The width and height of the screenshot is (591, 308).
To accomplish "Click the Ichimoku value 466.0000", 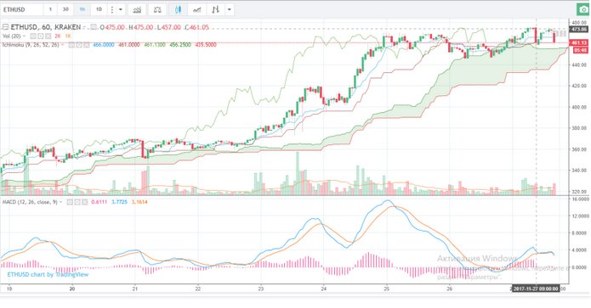I will coord(103,45).
